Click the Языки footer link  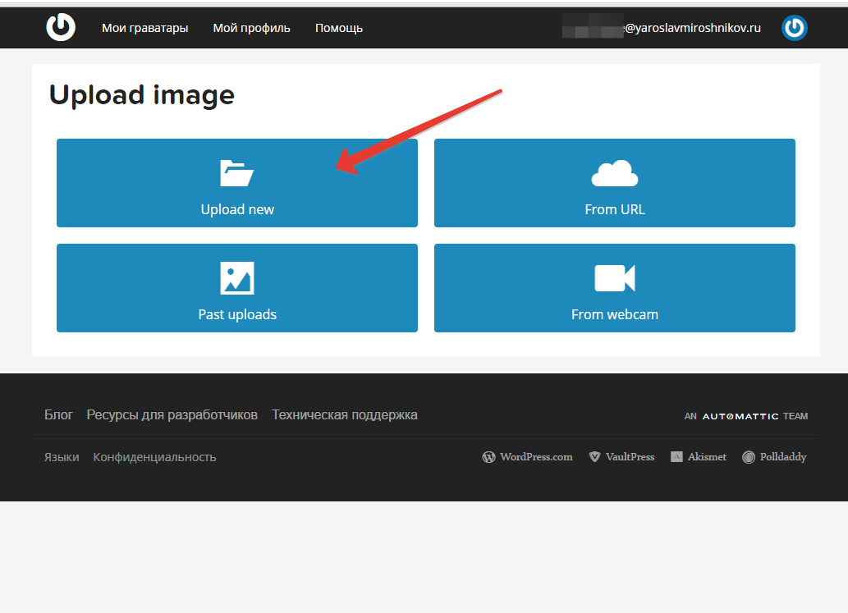(62, 457)
